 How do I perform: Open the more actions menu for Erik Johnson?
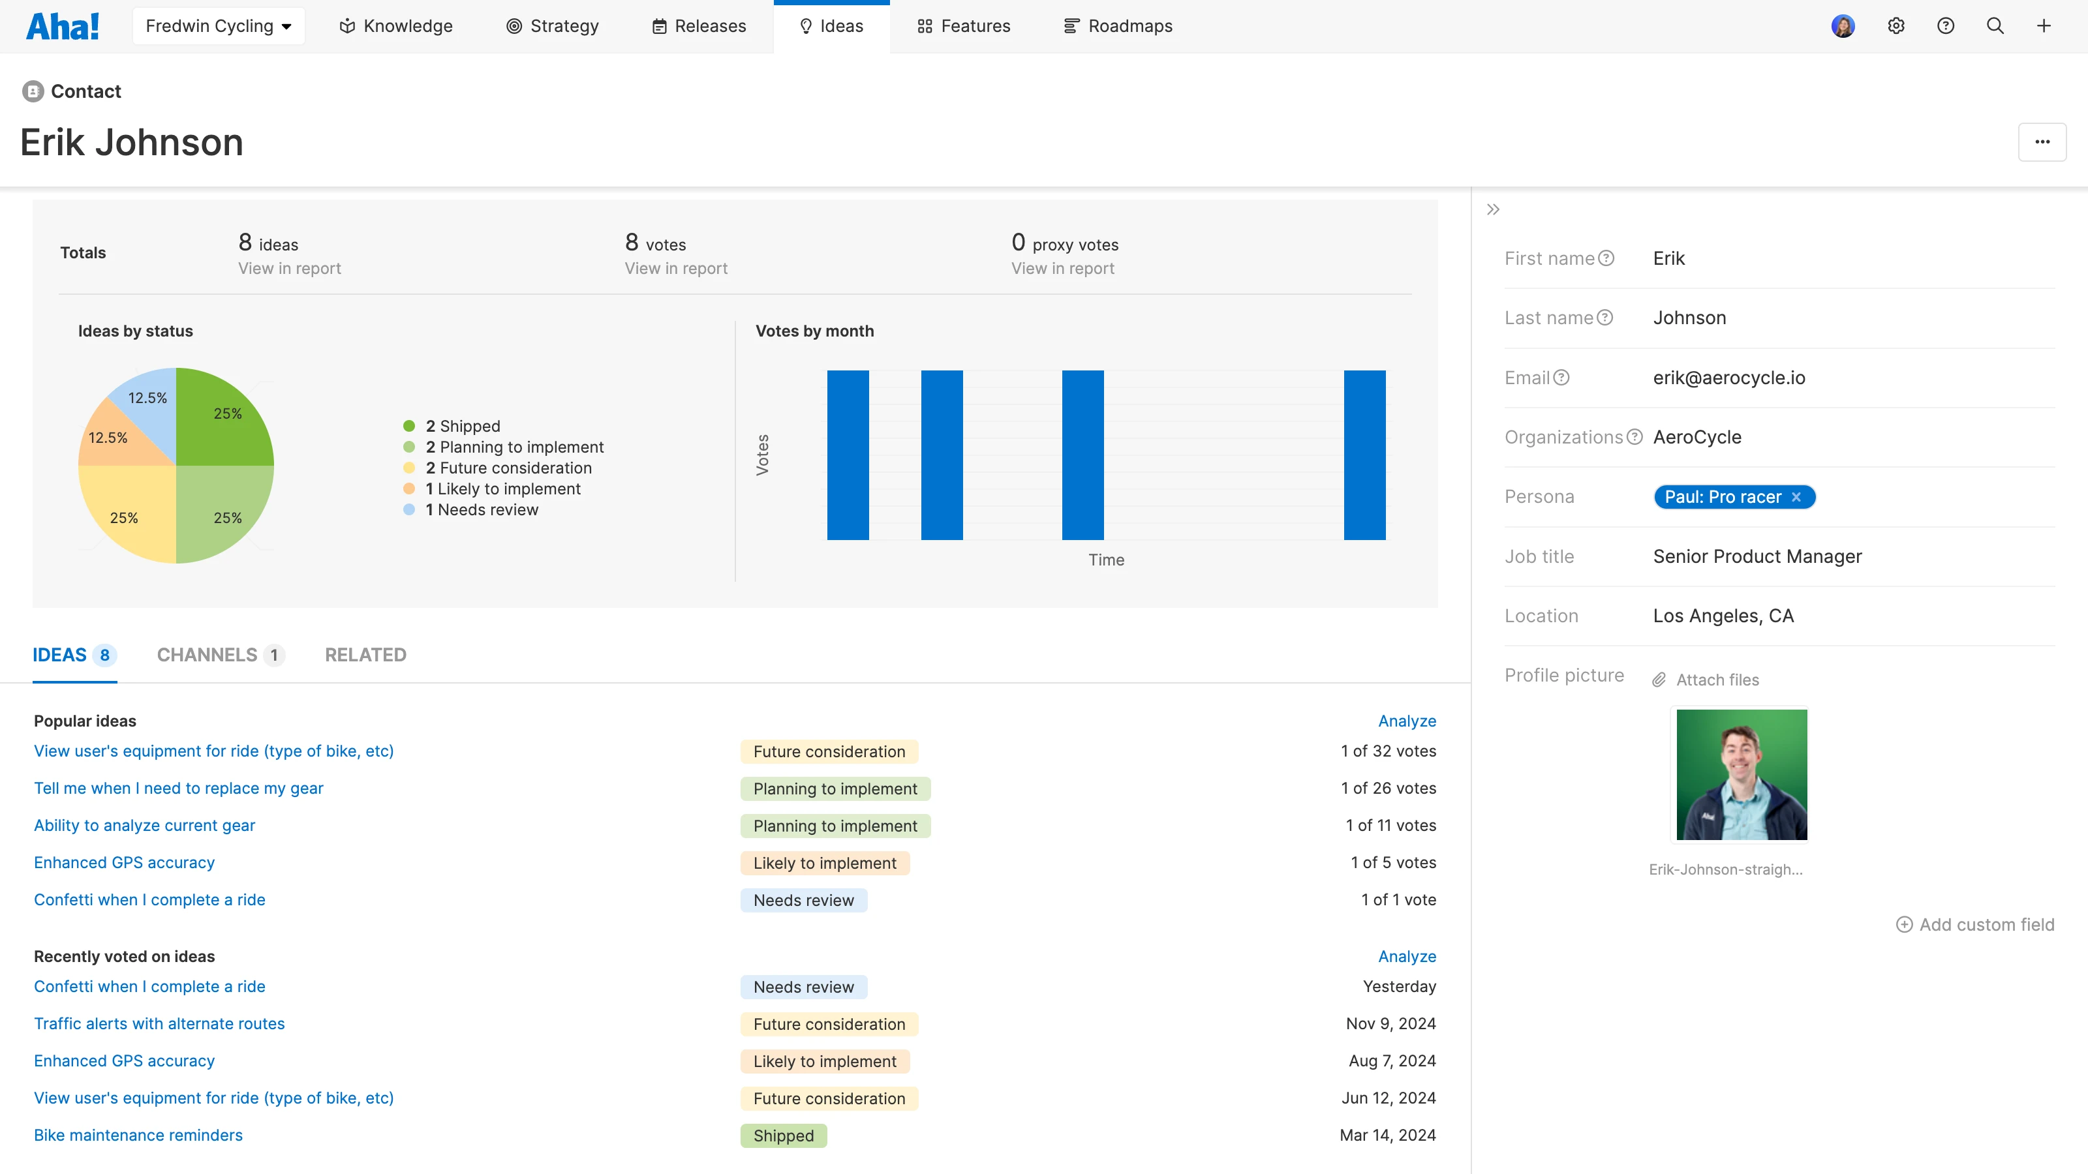[x=2042, y=142]
